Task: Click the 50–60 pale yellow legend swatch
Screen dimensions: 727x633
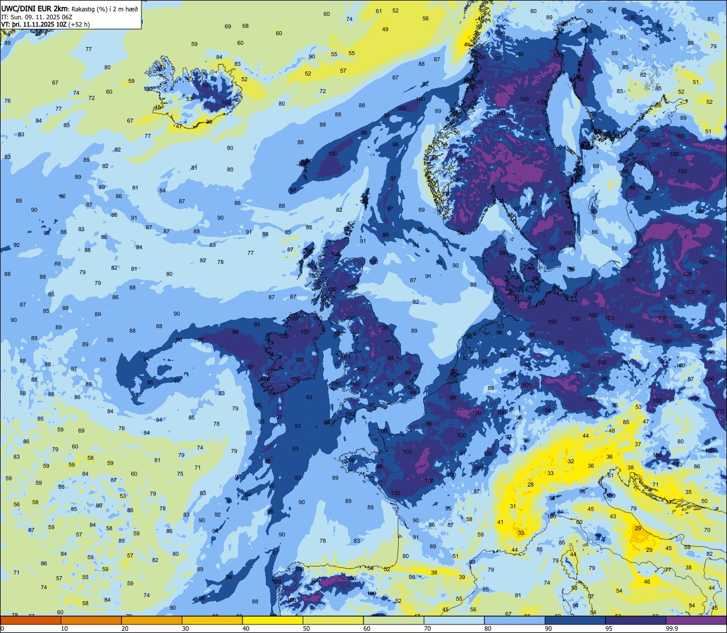Action: pyautogui.click(x=333, y=621)
